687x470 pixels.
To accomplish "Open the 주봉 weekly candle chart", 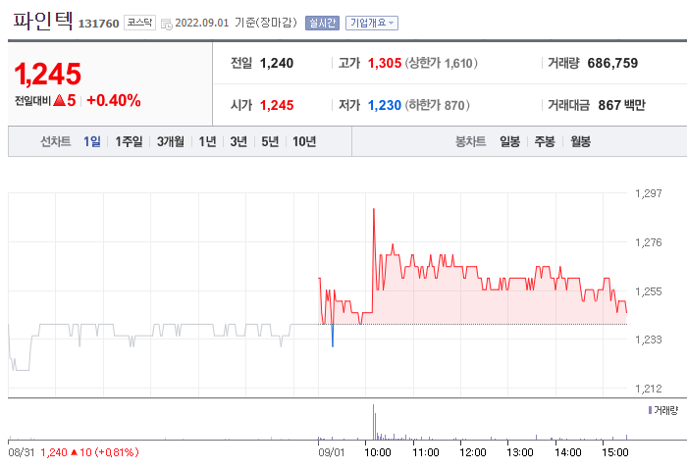I will click(545, 141).
